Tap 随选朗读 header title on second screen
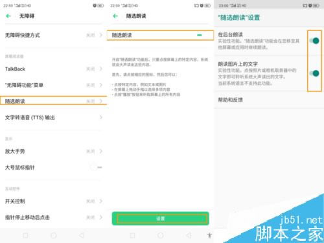The image size is (324, 243). pyautogui.click(x=136, y=16)
